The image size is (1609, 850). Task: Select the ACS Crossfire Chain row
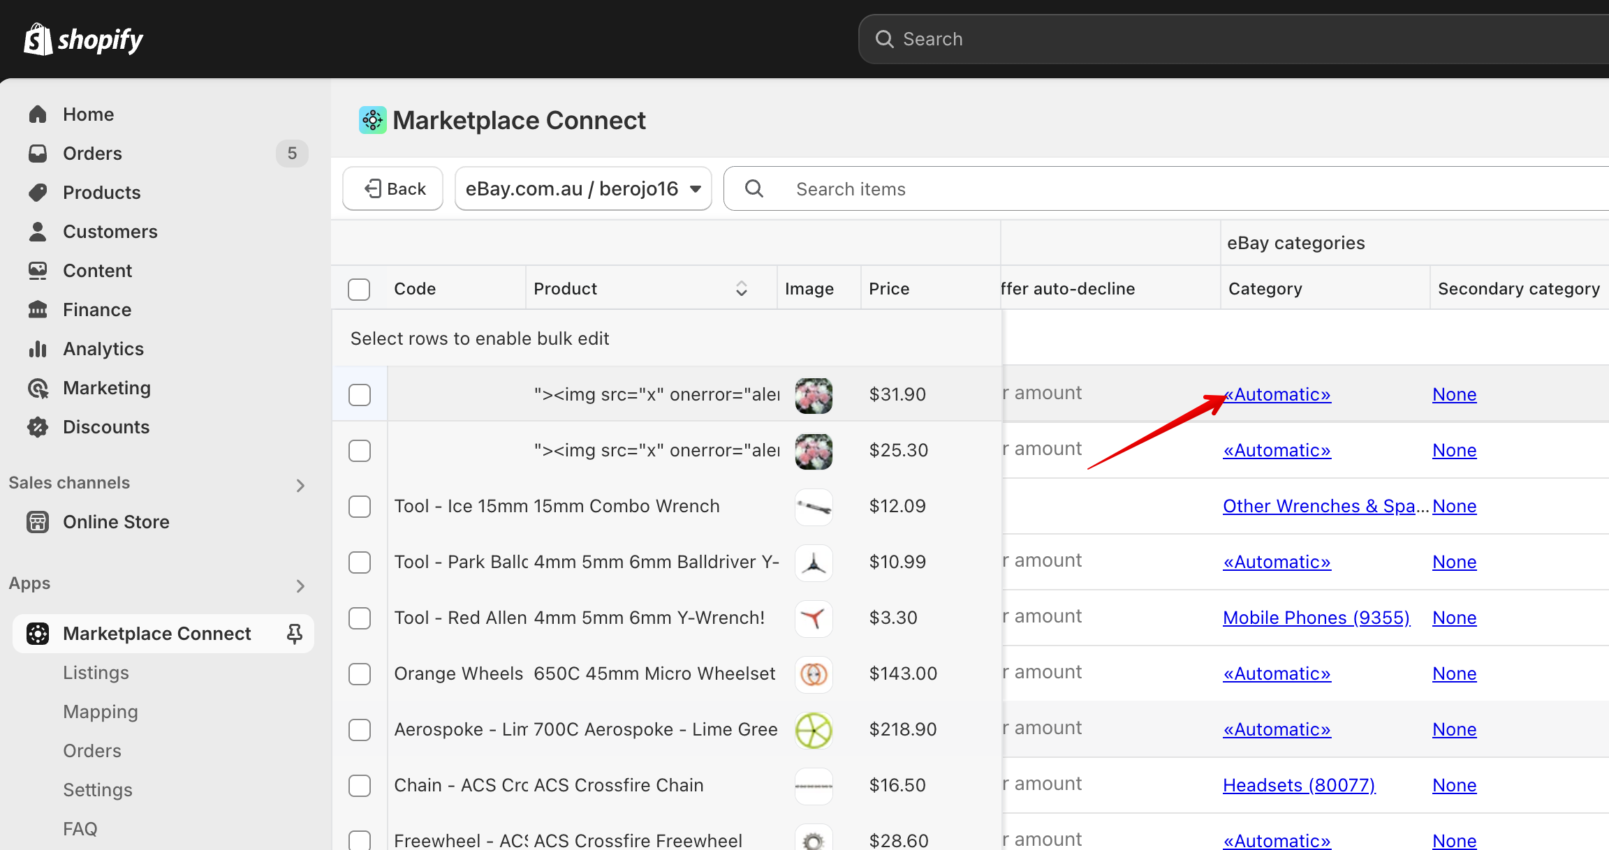pyautogui.click(x=360, y=786)
